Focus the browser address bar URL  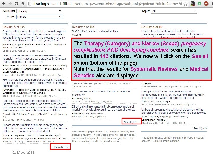tap(105, 4)
